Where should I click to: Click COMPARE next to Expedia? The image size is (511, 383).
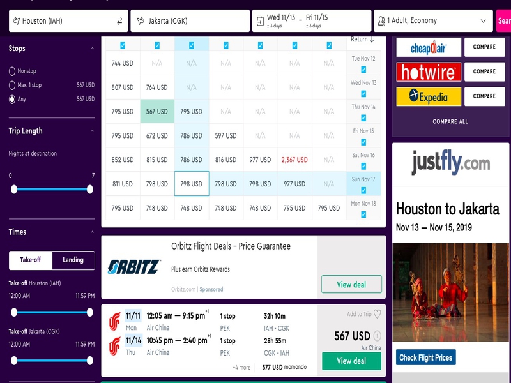click(485, 96)
